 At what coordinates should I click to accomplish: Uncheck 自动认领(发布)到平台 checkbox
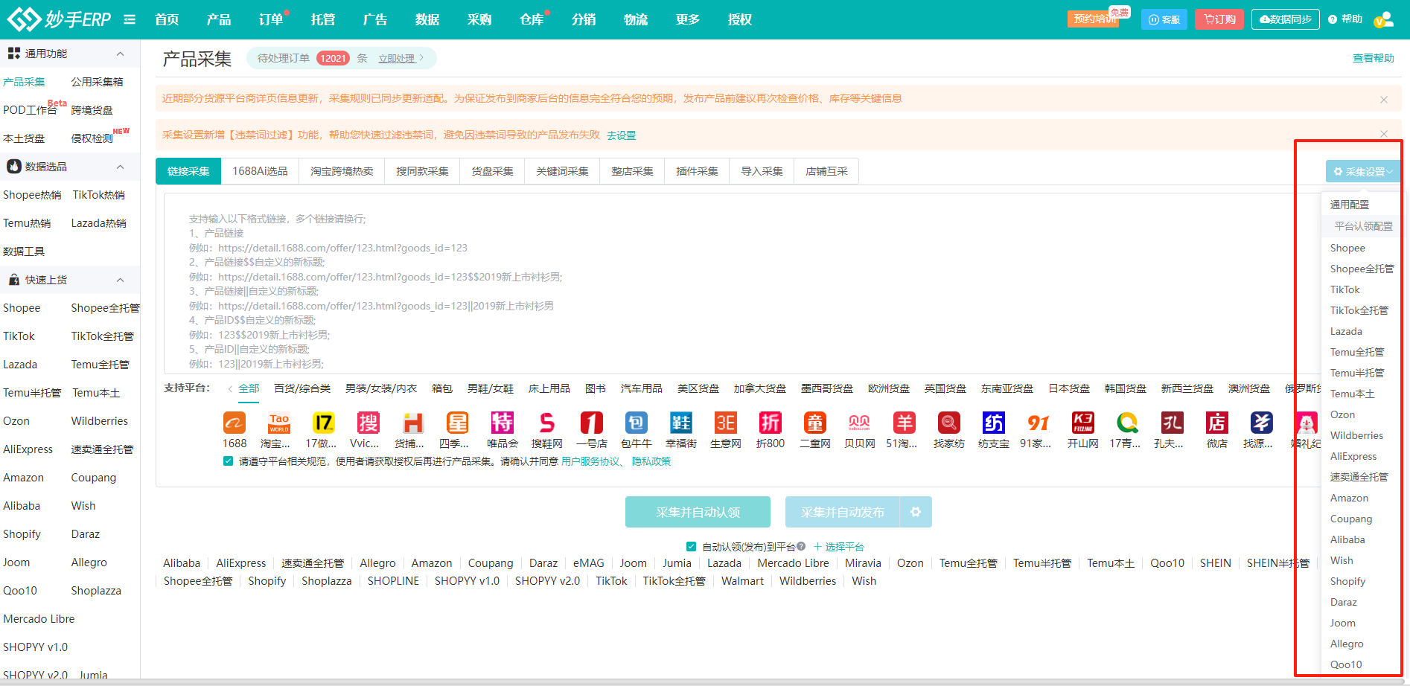[691, 546]
